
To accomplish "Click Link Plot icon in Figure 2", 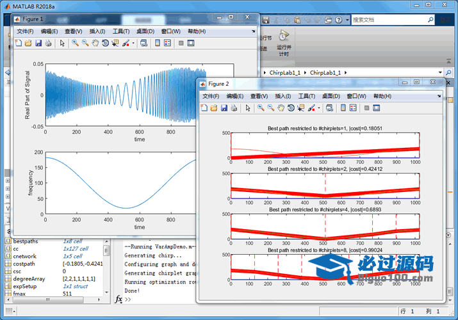I will (329, 108).
